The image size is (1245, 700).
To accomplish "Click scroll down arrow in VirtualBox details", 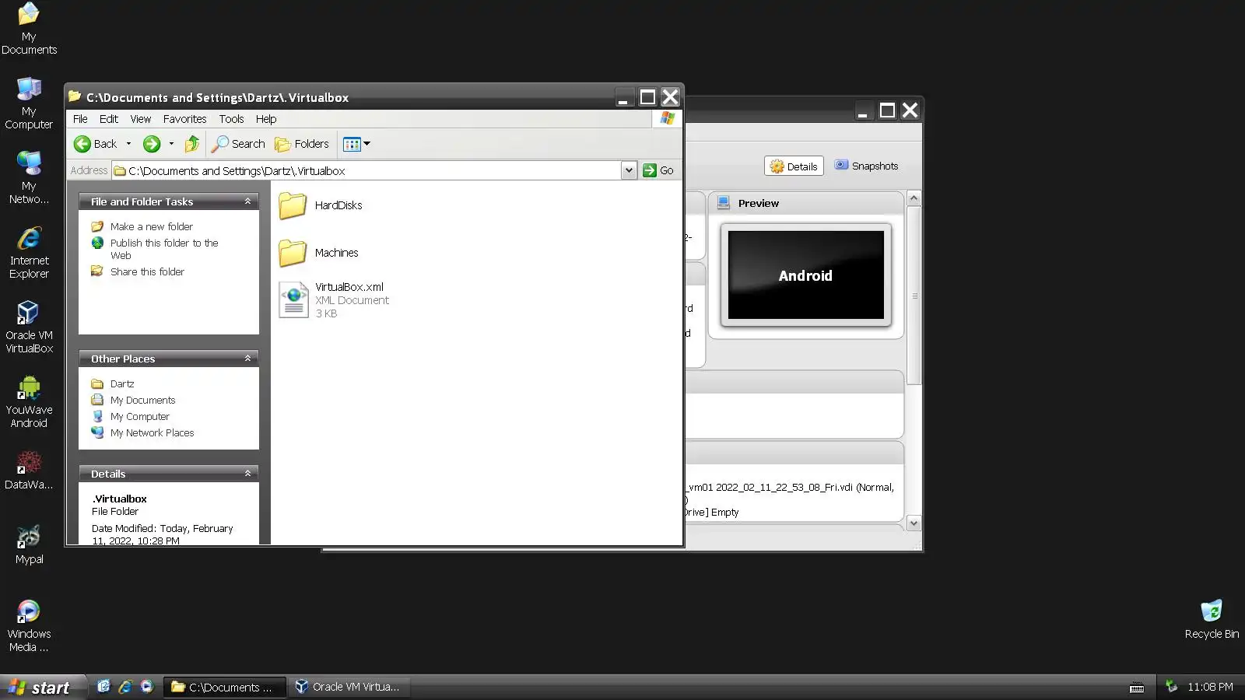I will (x=914, y=523).
